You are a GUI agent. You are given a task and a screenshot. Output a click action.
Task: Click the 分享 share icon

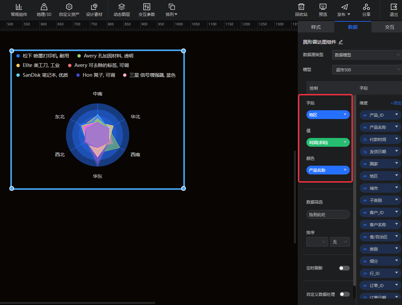[x=366, y=7]
